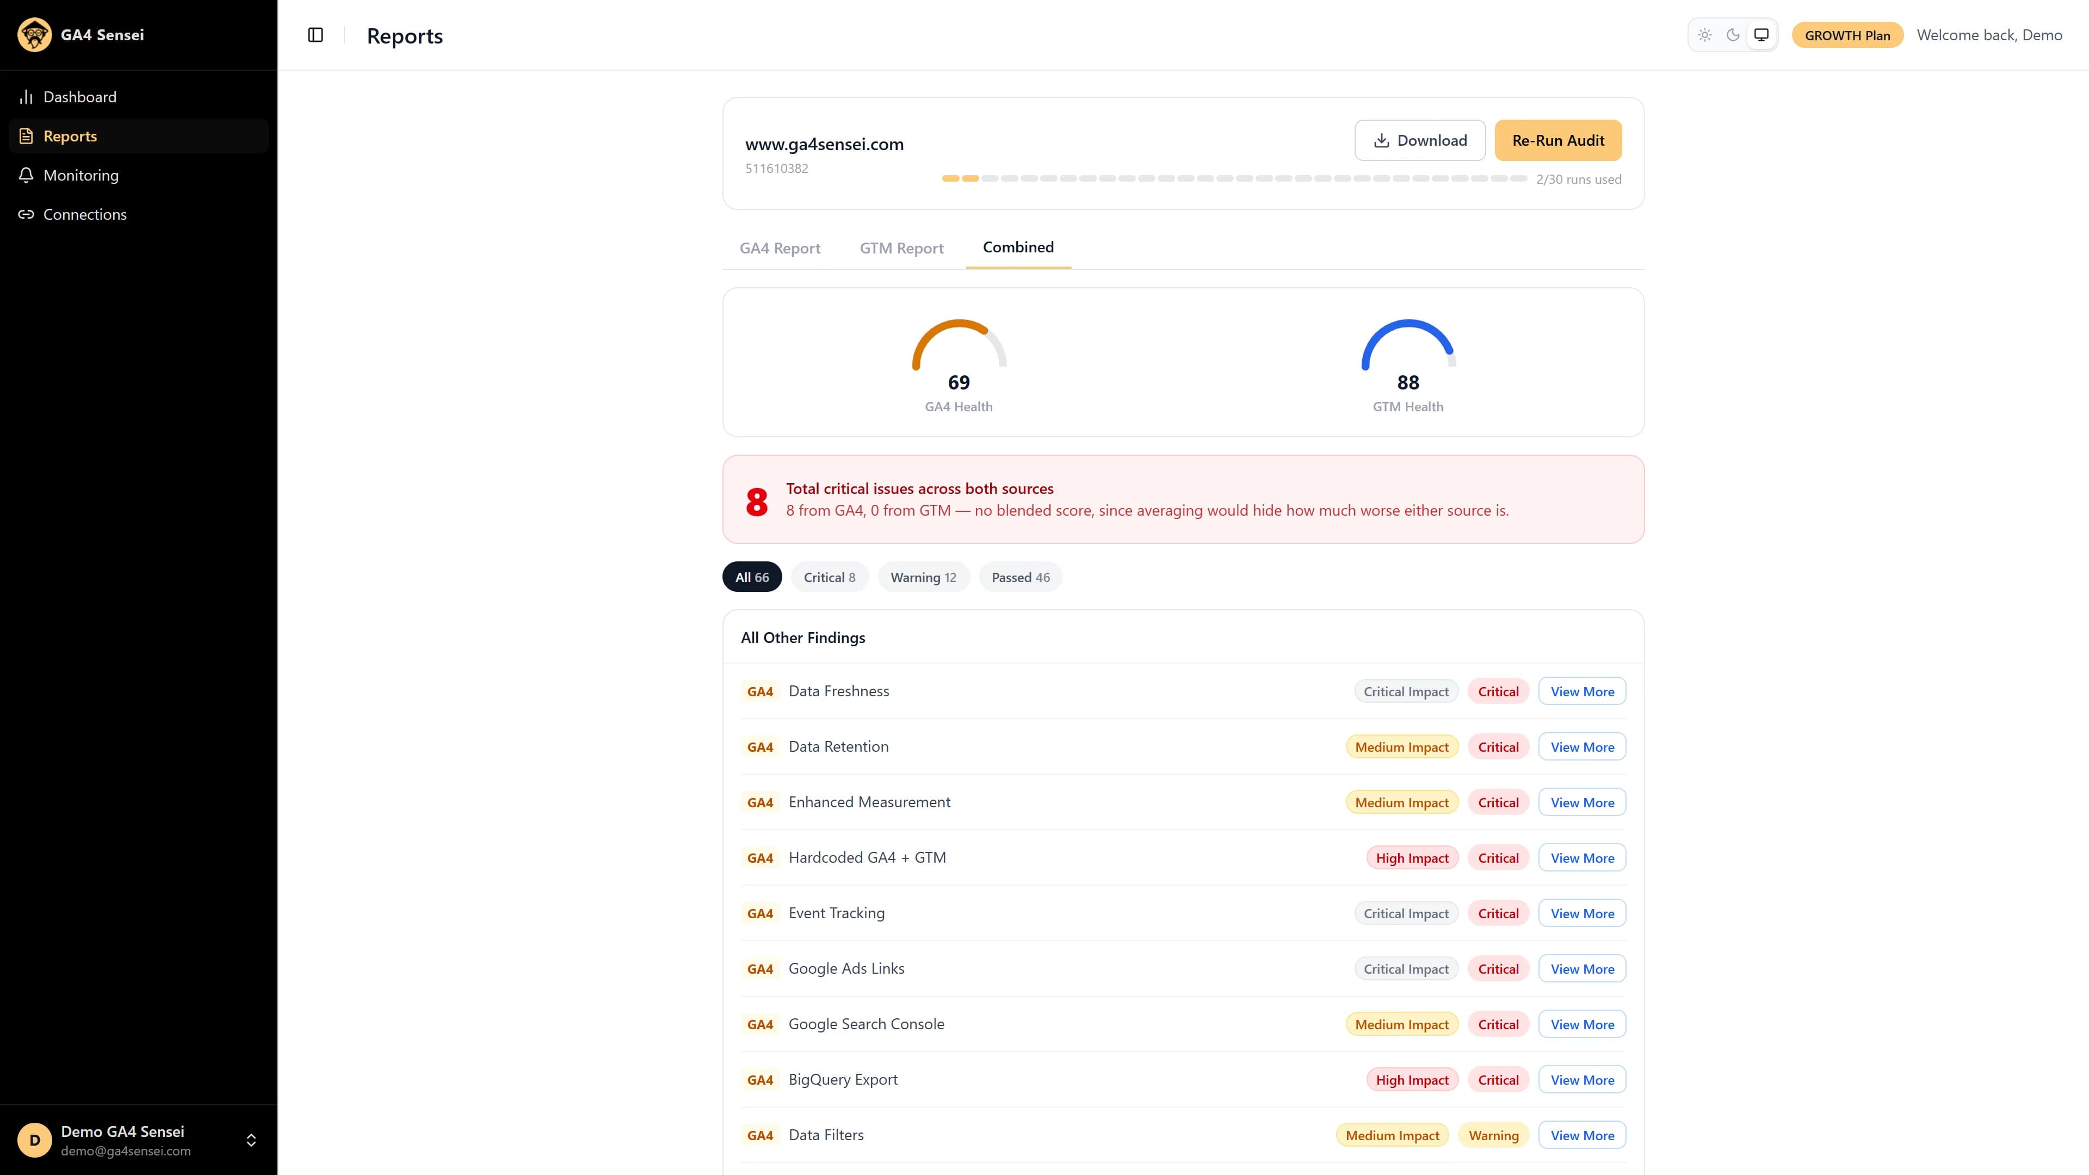Switch to the GTM Report tab
The image size is (2089, 1175).
901,248
